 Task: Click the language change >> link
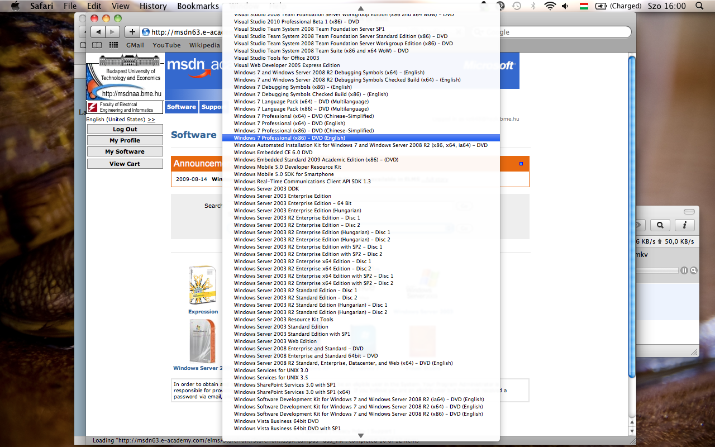[151, 120]
